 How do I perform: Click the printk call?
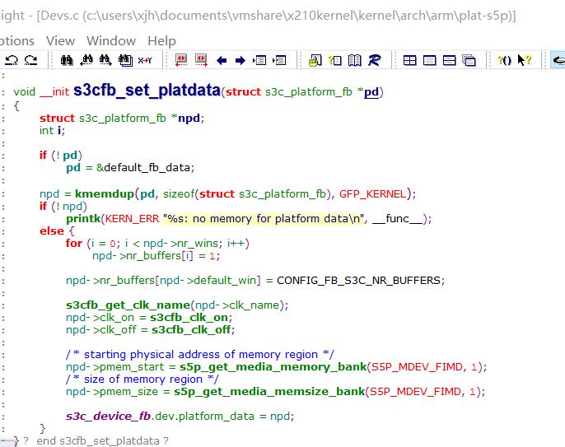click(x=83, y=219)
